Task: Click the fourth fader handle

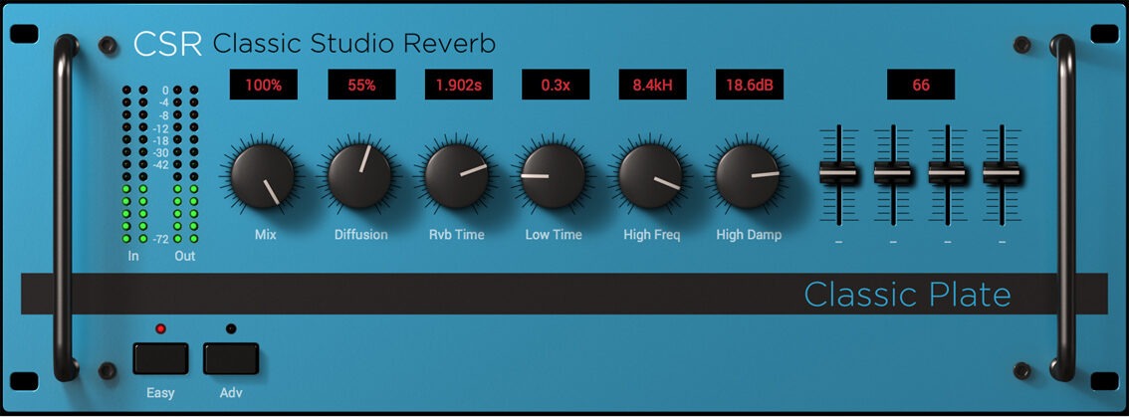Action: (1002, 173)
